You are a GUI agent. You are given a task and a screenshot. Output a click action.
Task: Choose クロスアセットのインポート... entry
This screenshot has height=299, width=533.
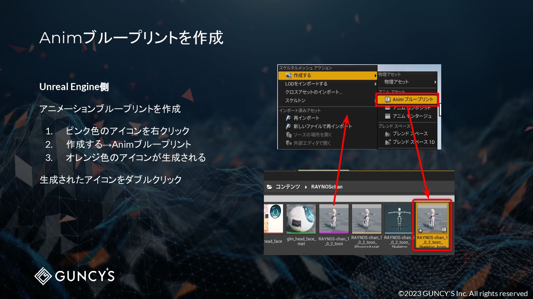tap(327, 92)
